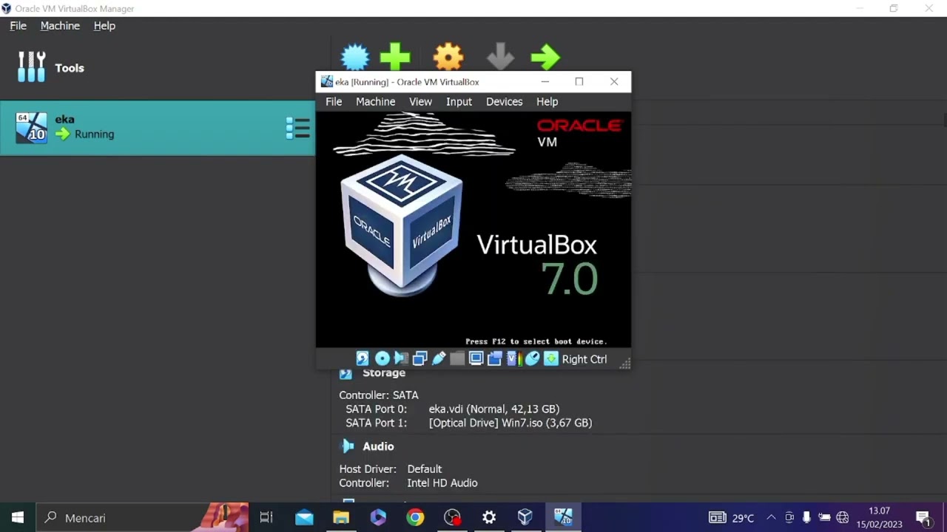Image resolution: width=947 pixels, height=532 pixels.
Task: Open File Explorer from the taskbar
Action: point(341,518)
